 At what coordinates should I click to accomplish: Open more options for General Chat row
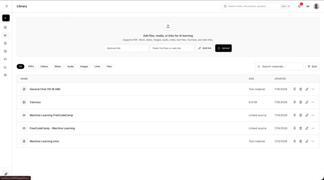pos(313,89)
